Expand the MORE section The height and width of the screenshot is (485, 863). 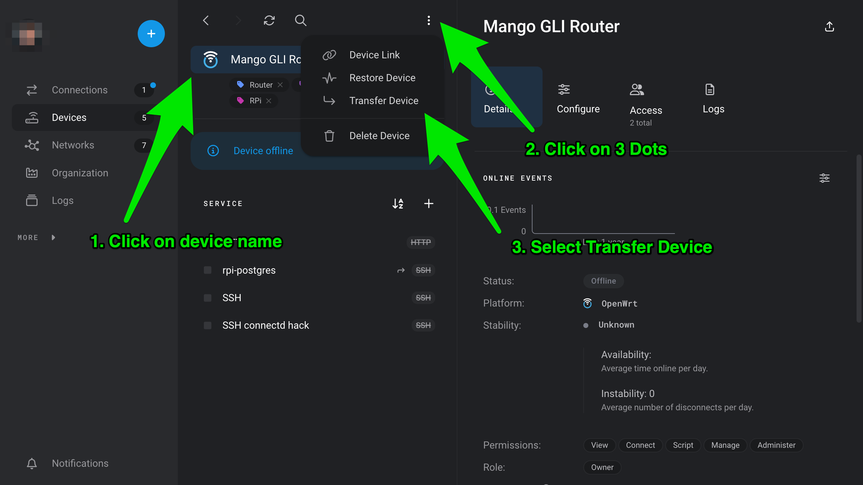[x=36, y=237]
